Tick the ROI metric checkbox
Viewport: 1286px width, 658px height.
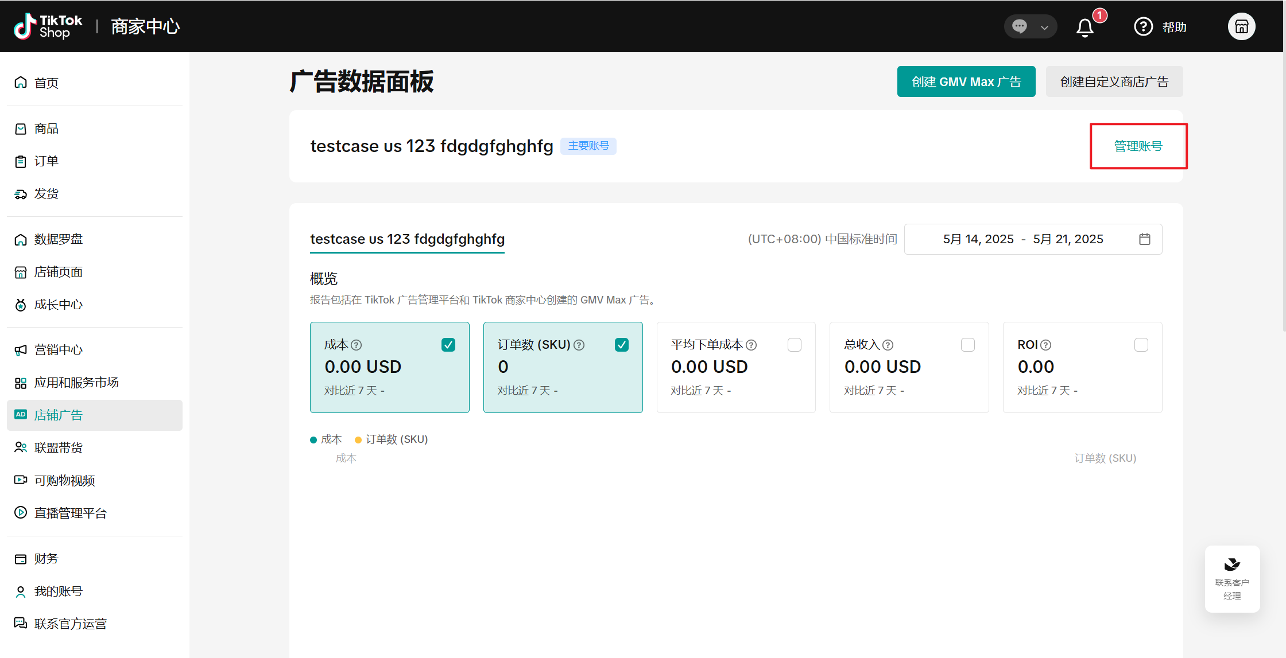pos(1141,345)
